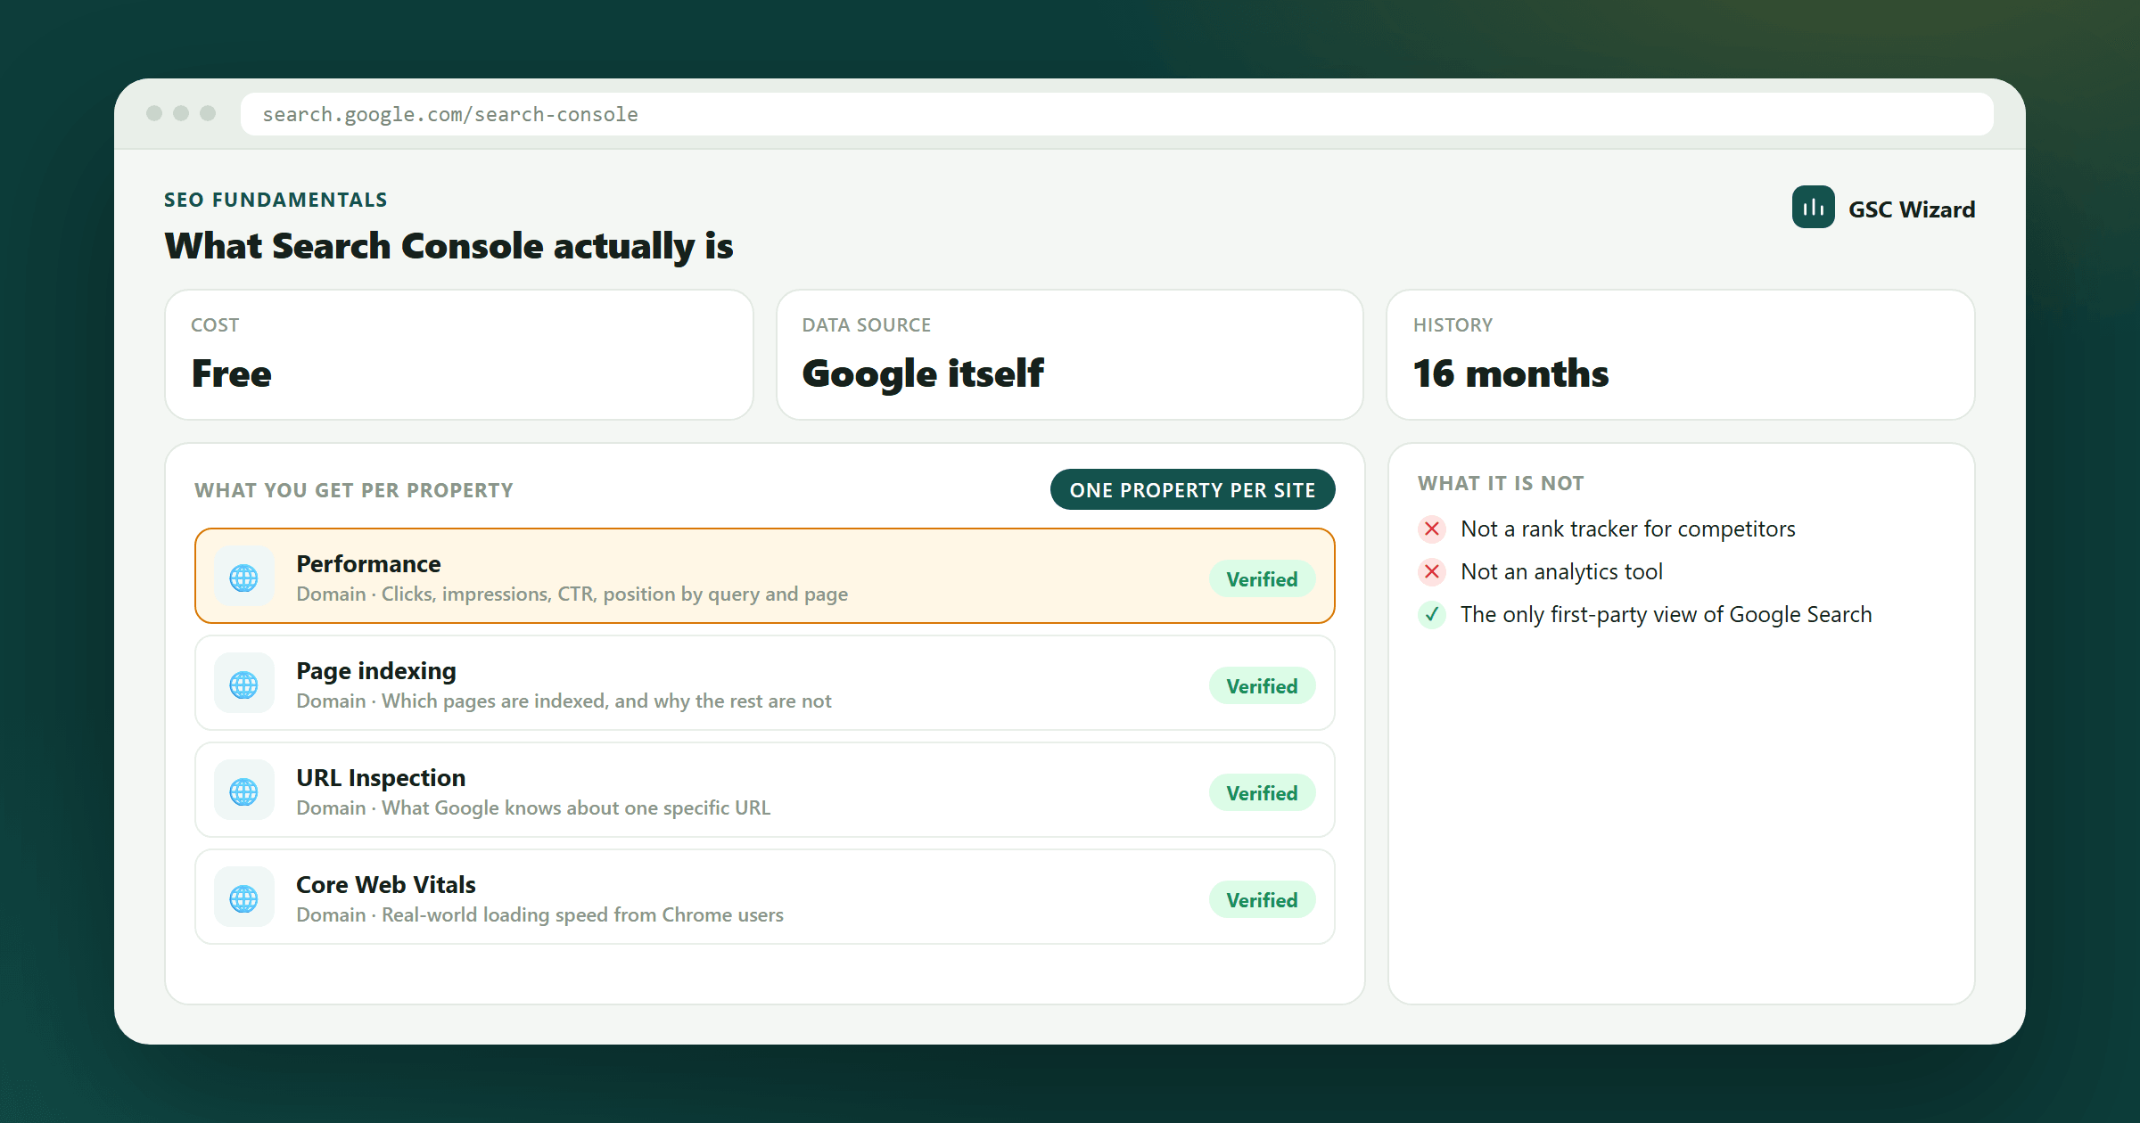2140x1123 pixels.
Task: Select the Core Web Vitals row title
Action: point(385,884)
